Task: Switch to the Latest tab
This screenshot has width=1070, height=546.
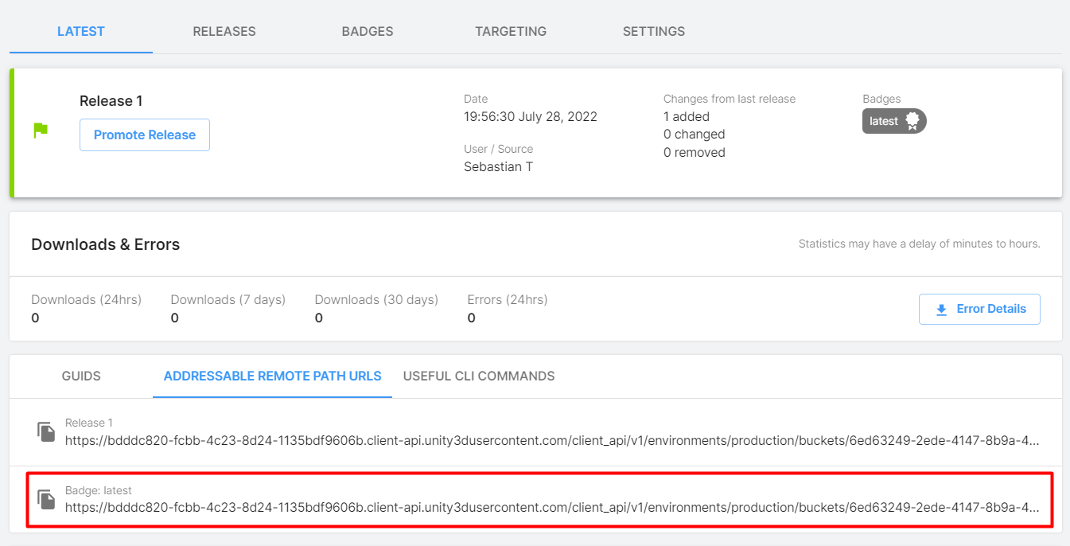Action: 81,32
